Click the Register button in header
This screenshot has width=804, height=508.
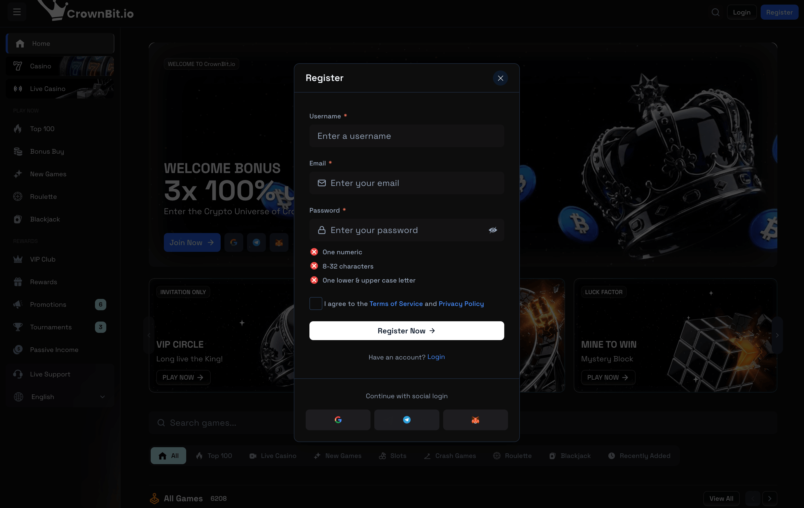(779, 12)
